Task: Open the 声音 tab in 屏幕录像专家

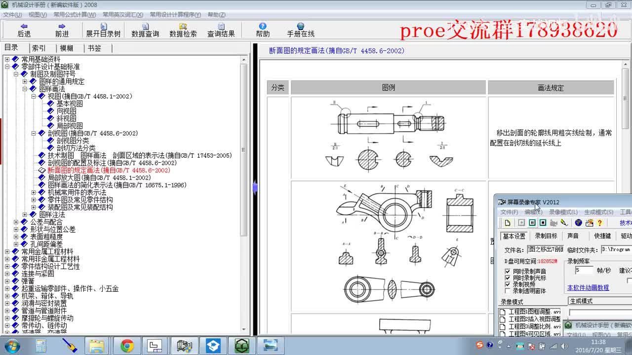Action: 573,236
